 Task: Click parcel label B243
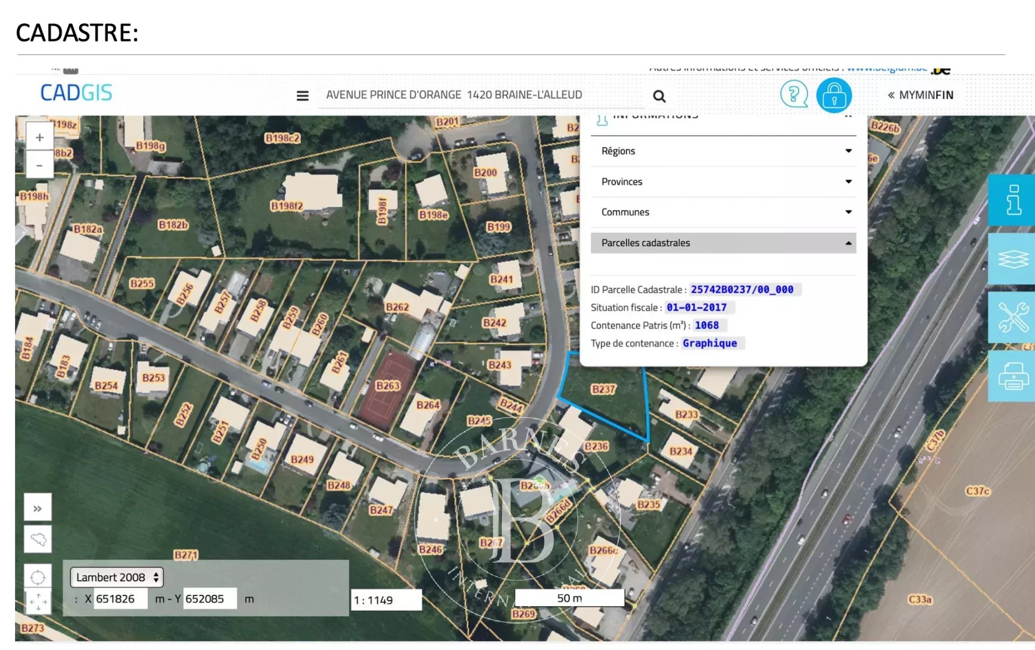click(x=499, y=365)
